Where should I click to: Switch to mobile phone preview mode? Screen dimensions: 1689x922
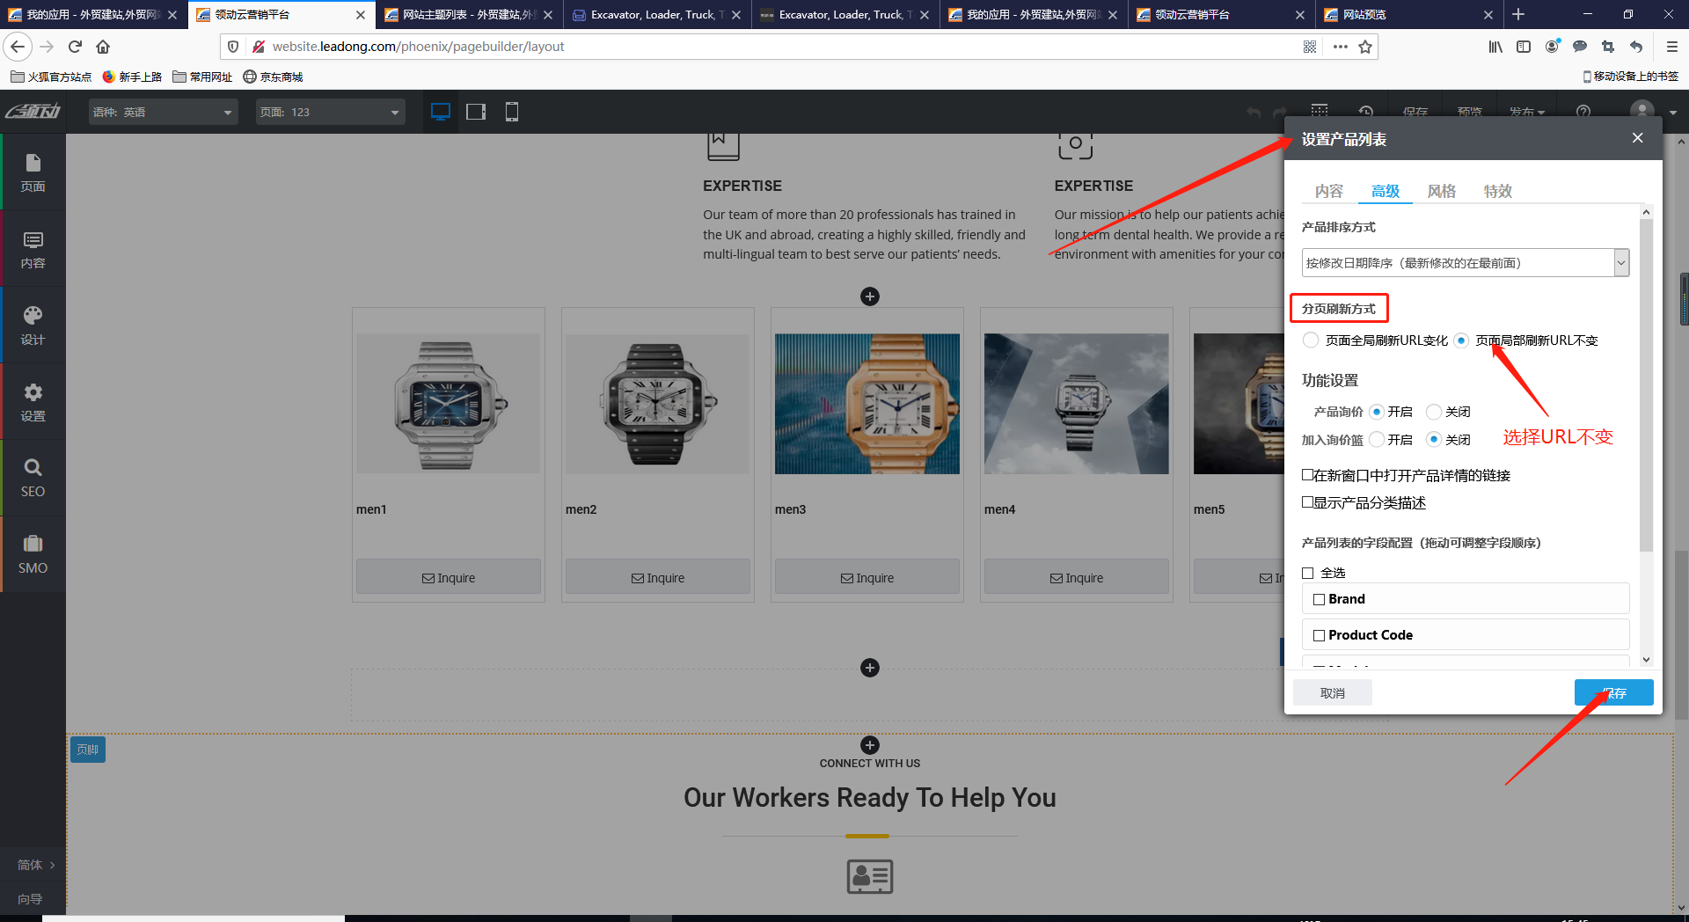click(511, 112)
